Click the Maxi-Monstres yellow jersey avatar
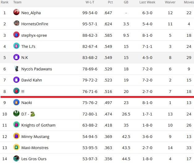The height and width of the screenshot is (163, 194). coord(16,147)
